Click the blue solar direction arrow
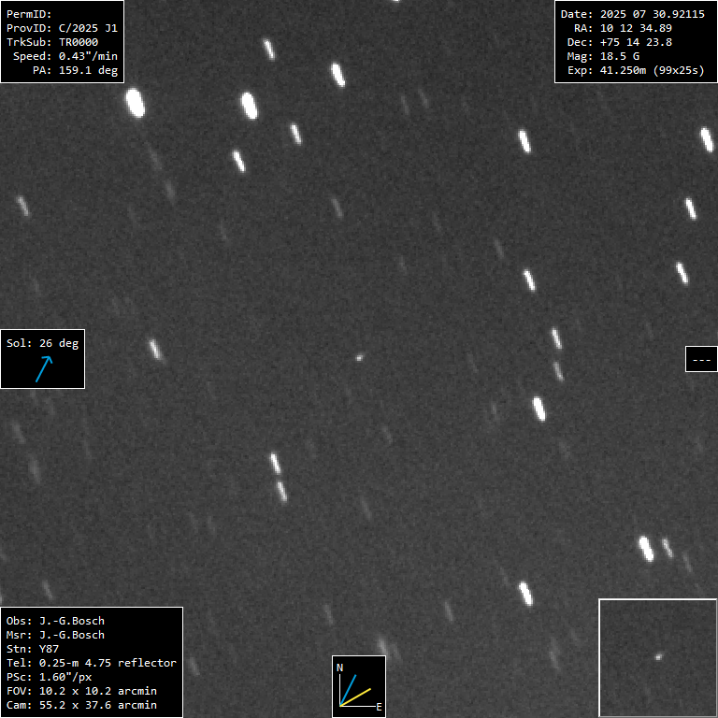The width and height of the screenshot is (718, 718). pos(44,369)
